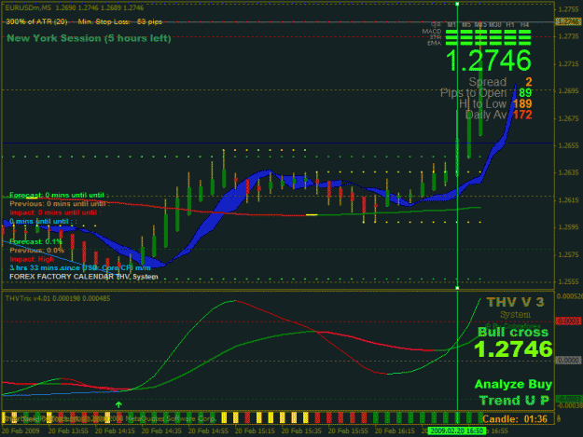This screenshot has width=583, height=437.
Task: Click the USD Core CPI m/m news line
Action: click(x=80, y=267)
